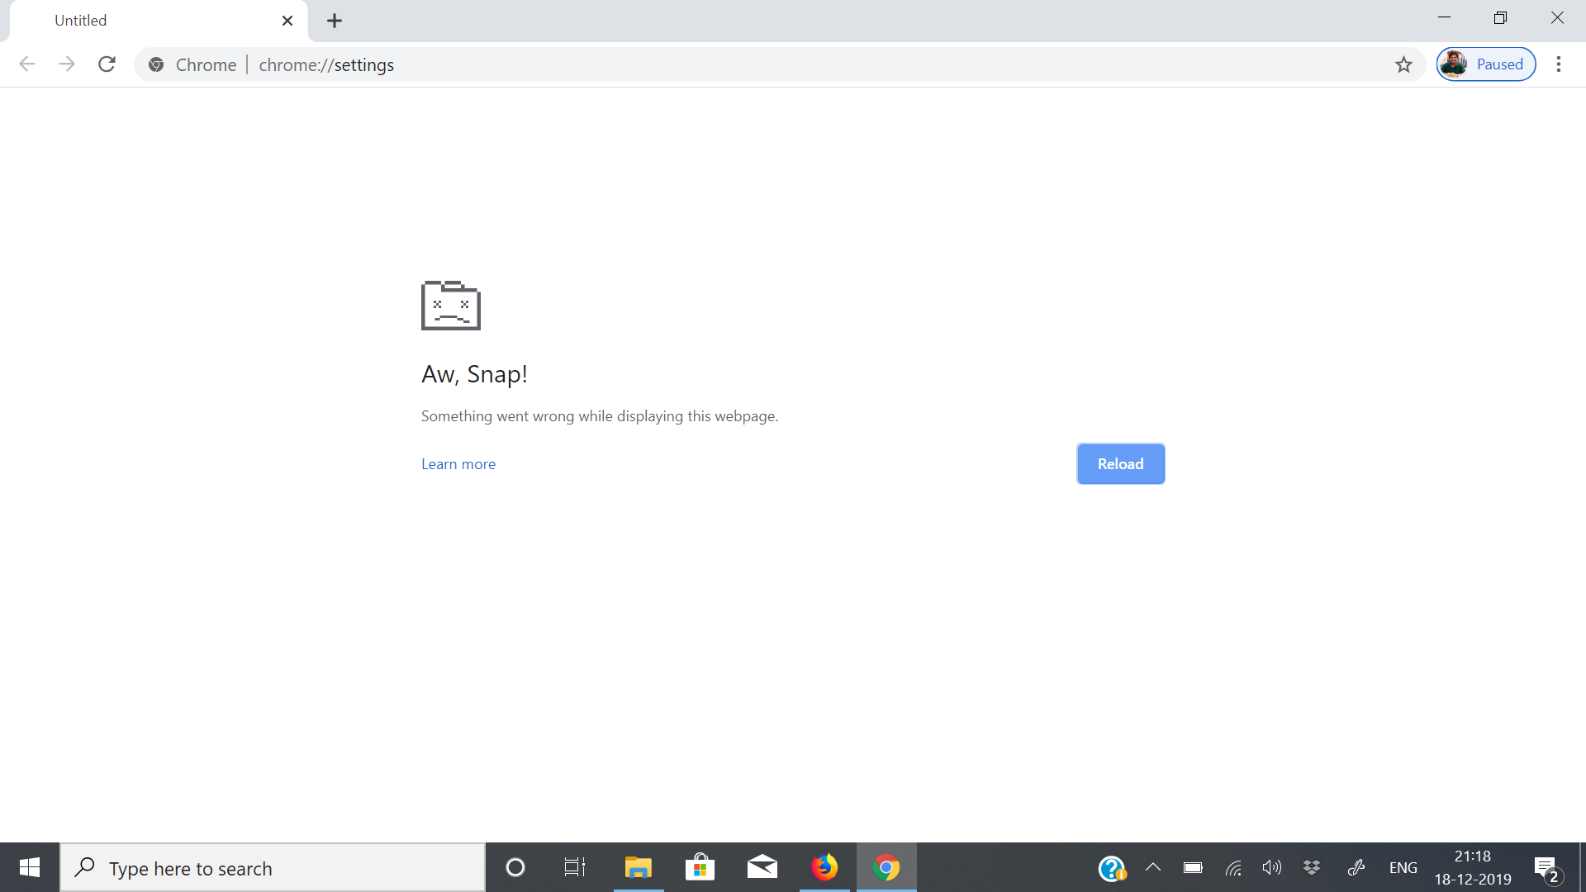Bookmark this page with star icon
The height and width of the screenshot is (892, 1586).
click(x=1403, y=64)
